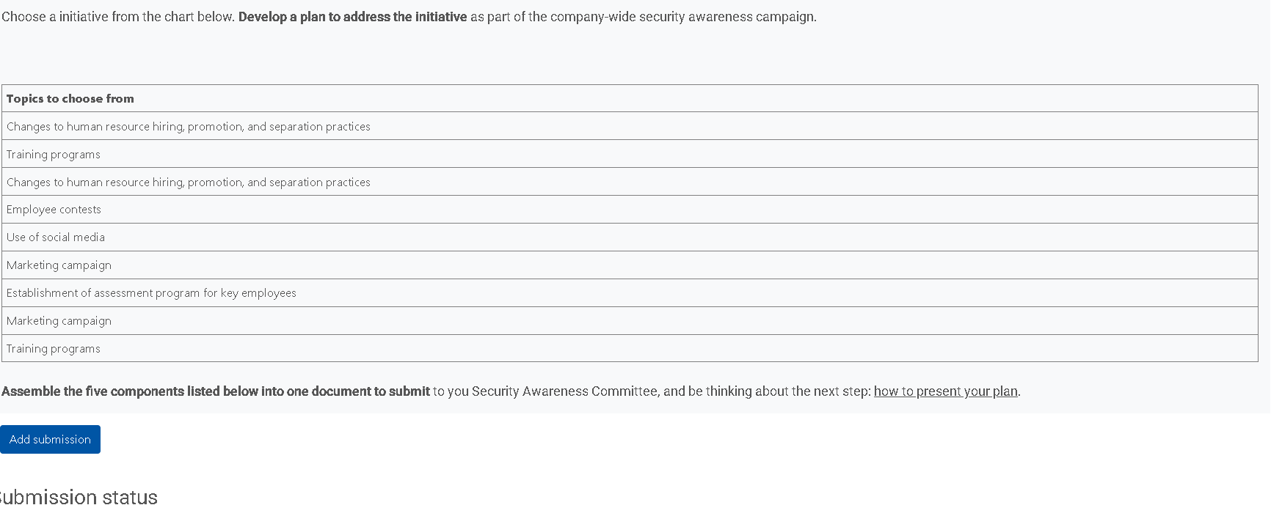Select the Changes row directly under table header
Viewport: 1271px width, 505px height.
pos(630,126)
